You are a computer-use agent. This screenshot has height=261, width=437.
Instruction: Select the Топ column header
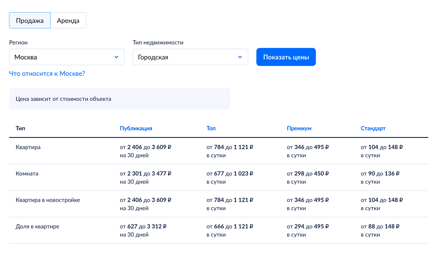(211, 128)
